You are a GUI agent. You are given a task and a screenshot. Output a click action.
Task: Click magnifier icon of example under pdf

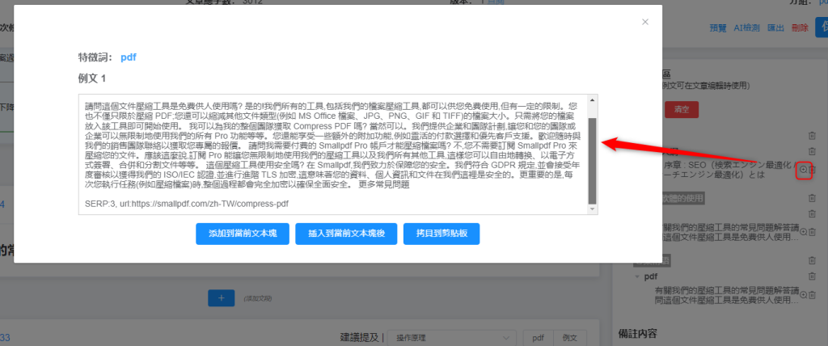803,294
